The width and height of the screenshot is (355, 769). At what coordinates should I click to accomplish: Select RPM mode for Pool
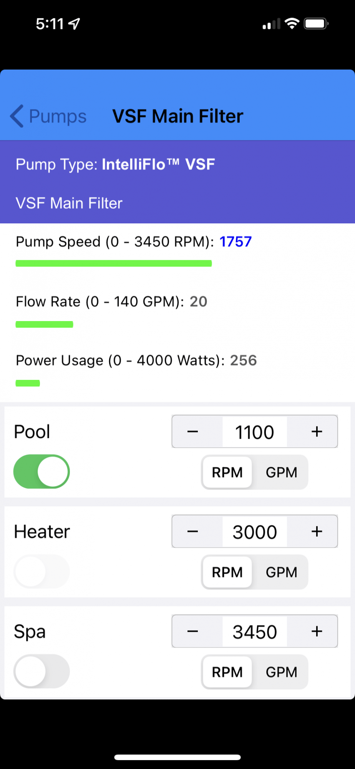pyautogui.click(x=227, y=472)
